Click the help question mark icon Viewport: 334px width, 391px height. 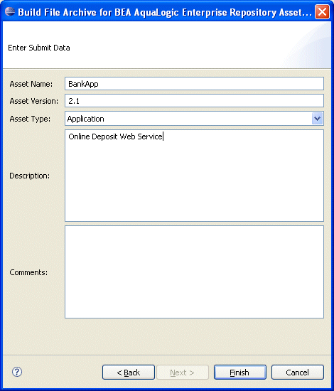coord(17,372)
